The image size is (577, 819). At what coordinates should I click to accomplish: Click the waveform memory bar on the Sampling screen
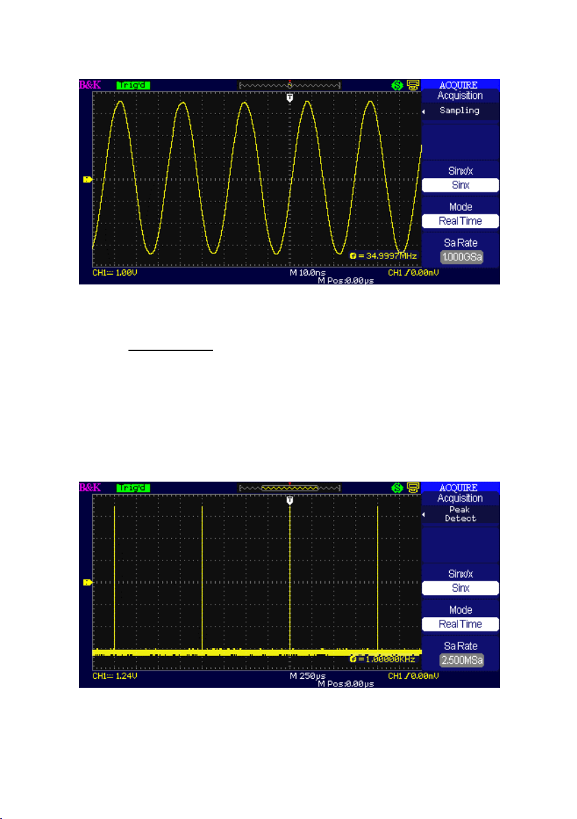tap(290, 85)
